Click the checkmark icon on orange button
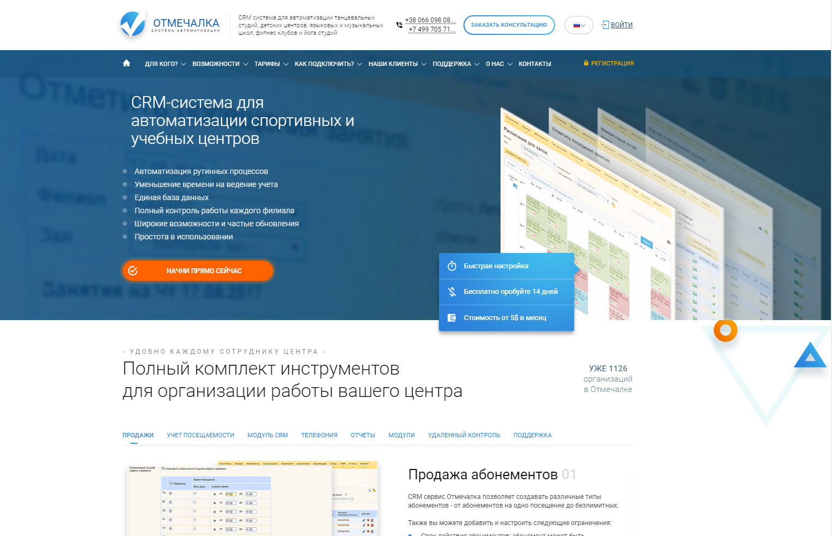 (133, 270)
